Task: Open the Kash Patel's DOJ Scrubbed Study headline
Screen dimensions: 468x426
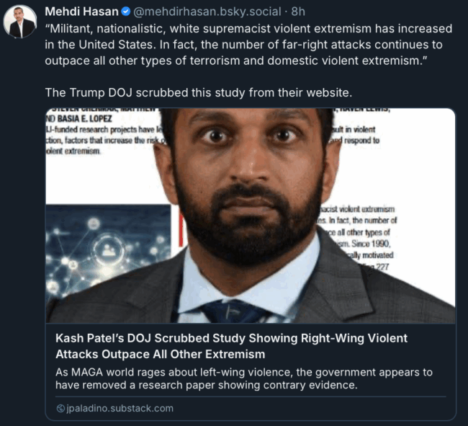Action: tap(231, 346)
